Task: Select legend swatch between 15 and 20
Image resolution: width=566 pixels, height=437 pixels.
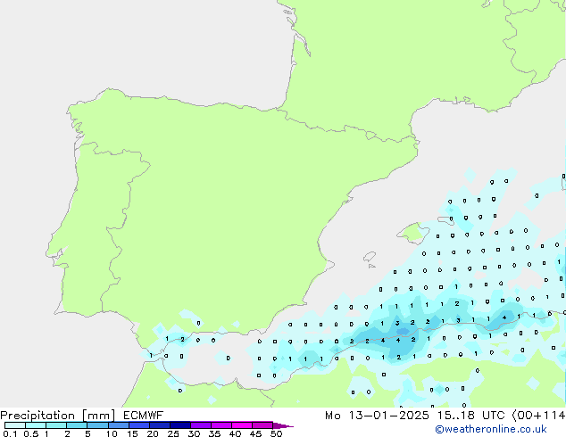Action: click(139, 425)
